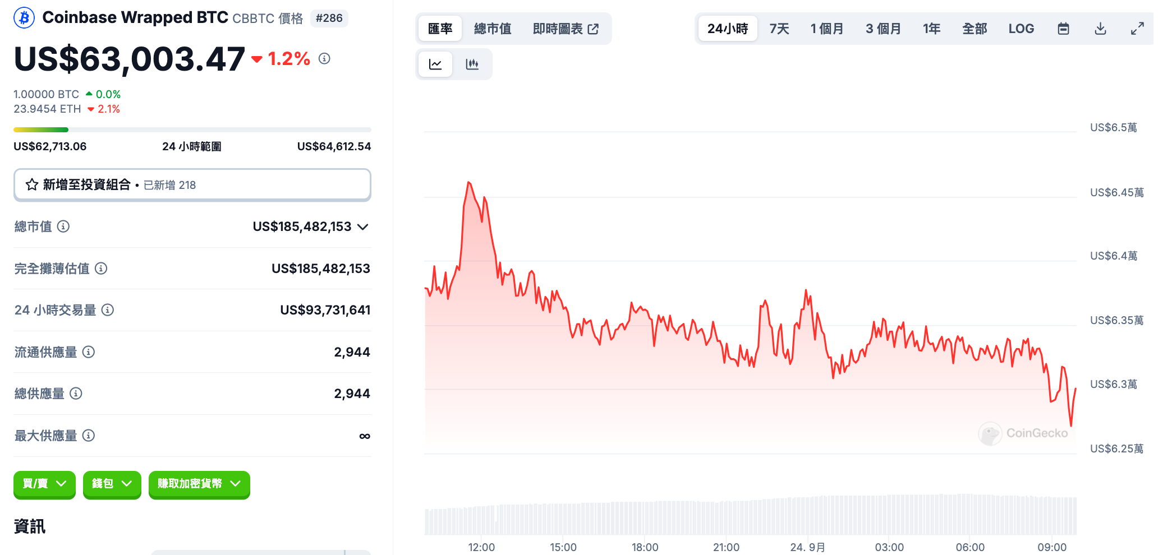Screen dimensions: 1158x555
Task: Open the 賺取加密貨幣 dropdown
Action: [x=199, y=484]
